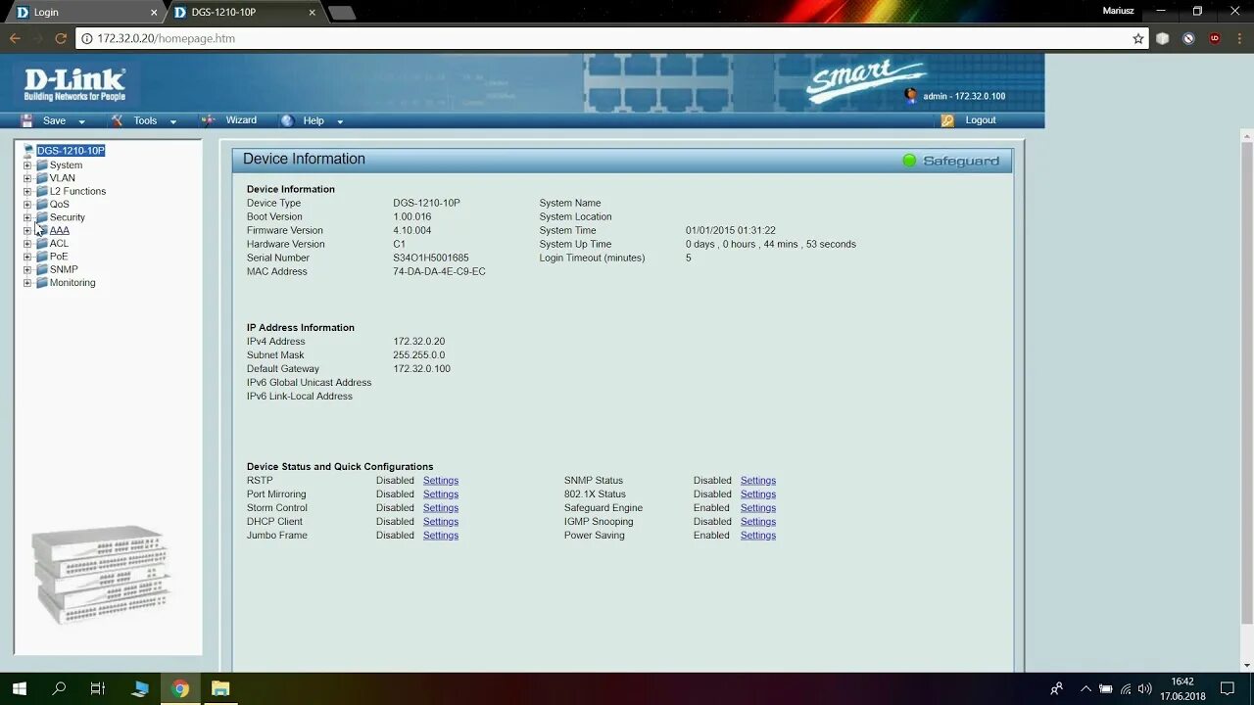1254x705 pixels.
Task: Click the browser address bar URL
Action: pos(166,38)
